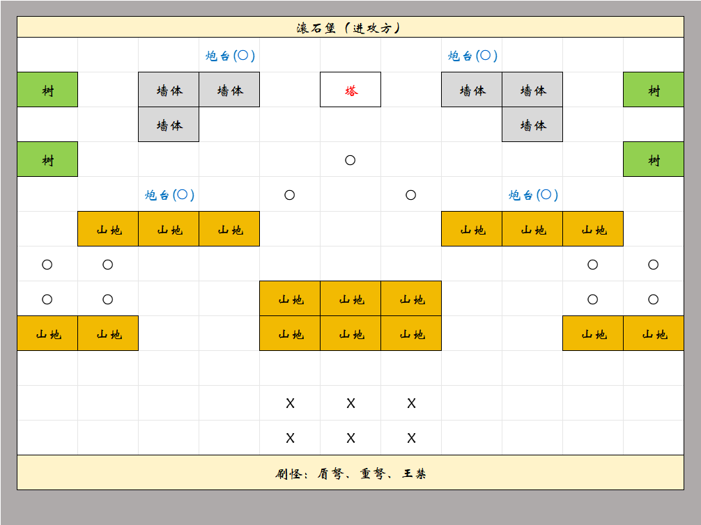701x525 pixels.
Task: Select middle 山地 in the left three-cell row
Action: [169, 229]
